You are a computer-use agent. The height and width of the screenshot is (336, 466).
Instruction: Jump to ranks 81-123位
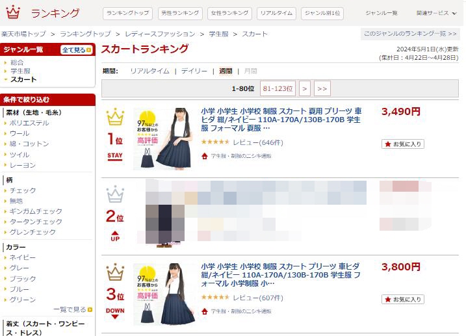(278, 88)
